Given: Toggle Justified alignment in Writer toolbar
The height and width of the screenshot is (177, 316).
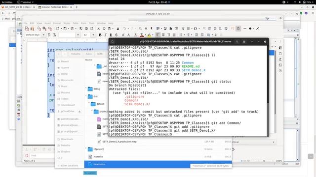Looking at the screenshot, I should (x=174, y=35).
